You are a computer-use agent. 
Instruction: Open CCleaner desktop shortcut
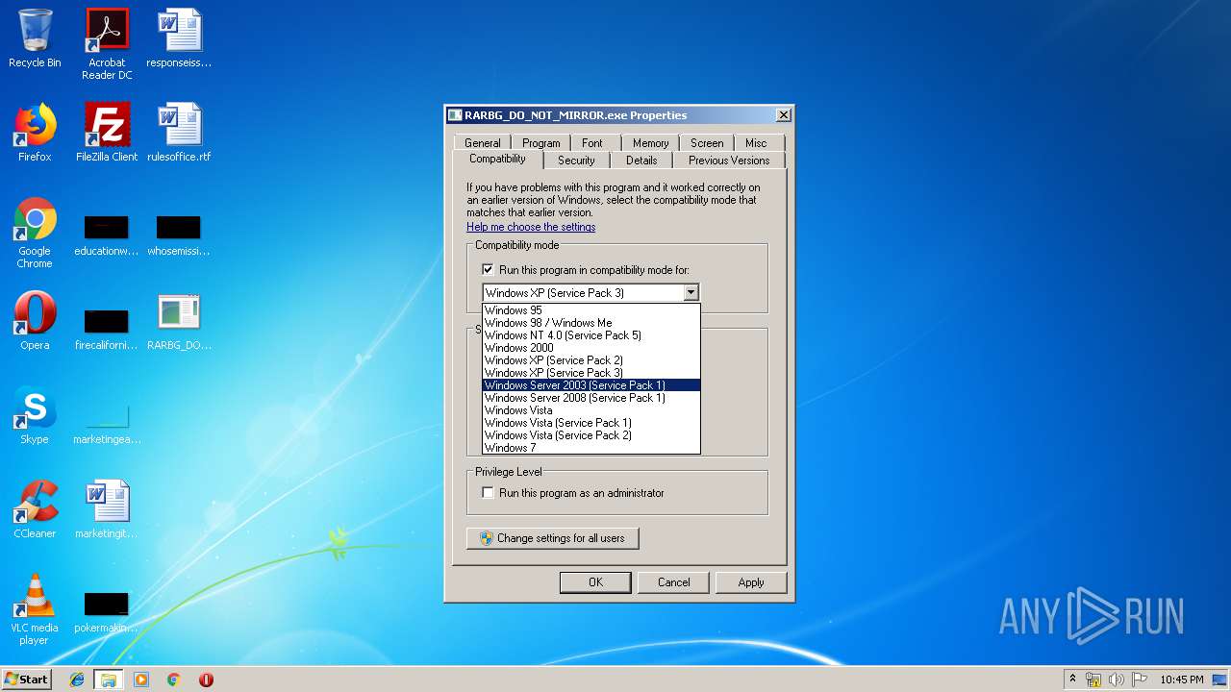35,509
